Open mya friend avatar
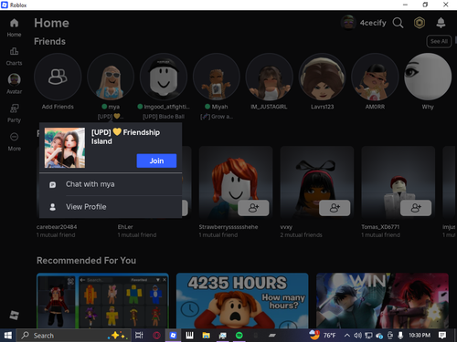Viewport: 457px width, 342px height. point(111,77)
